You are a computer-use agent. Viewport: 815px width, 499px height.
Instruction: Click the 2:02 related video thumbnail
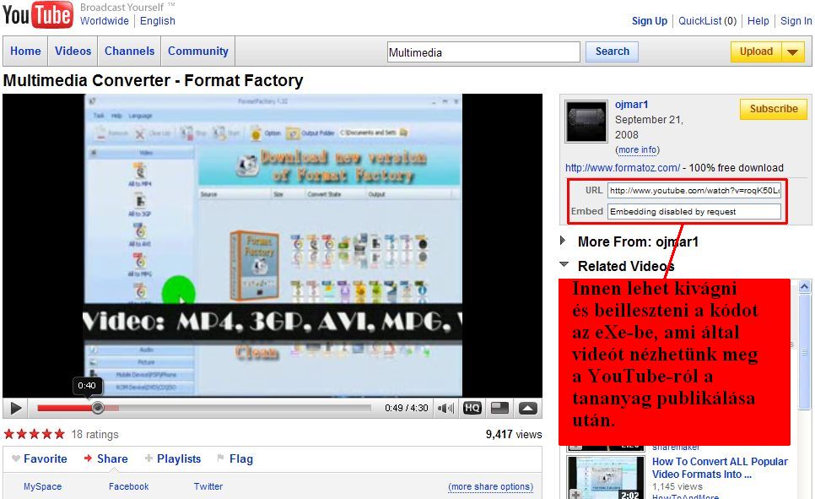(x=604, y=478)
